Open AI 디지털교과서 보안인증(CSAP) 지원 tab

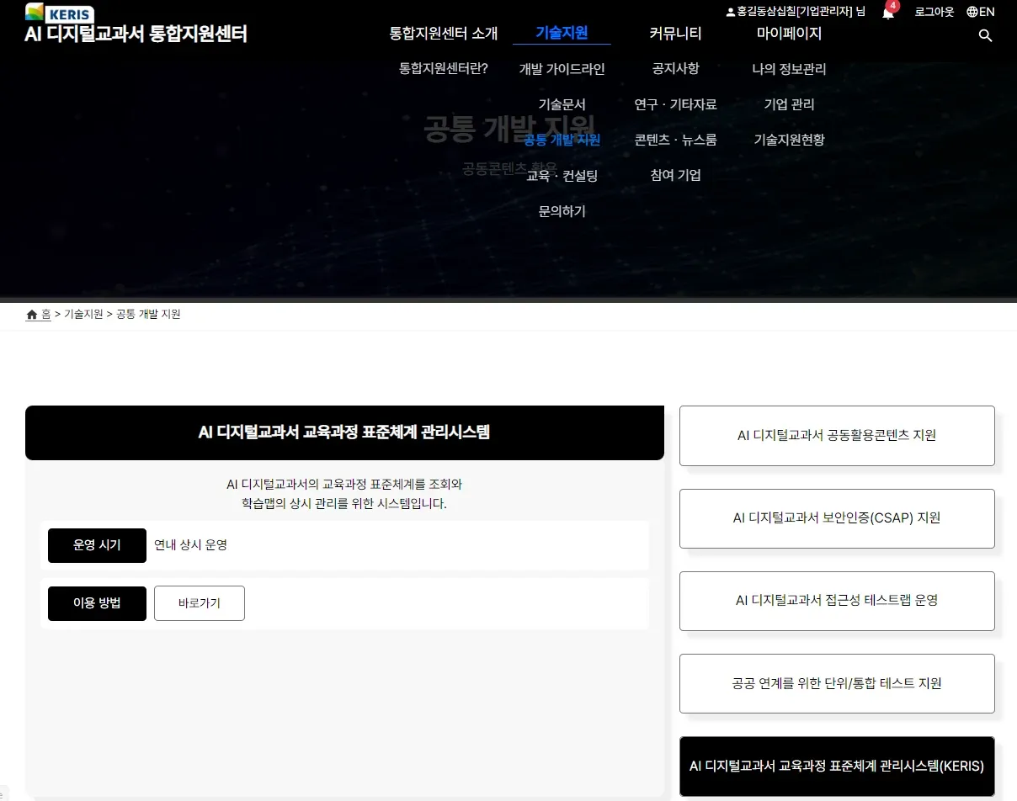[837, 518]
